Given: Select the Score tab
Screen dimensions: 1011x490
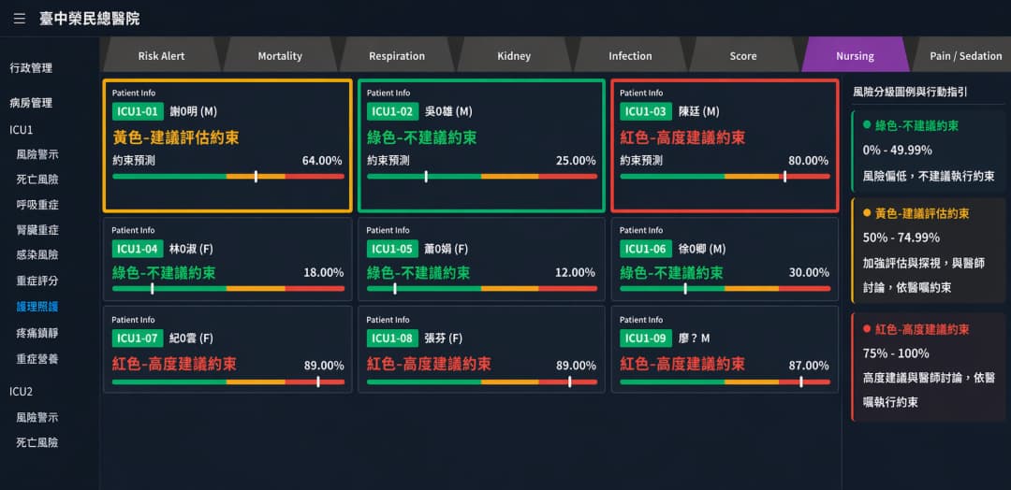Looking at the screenshot, I should [x=742, y=56].
